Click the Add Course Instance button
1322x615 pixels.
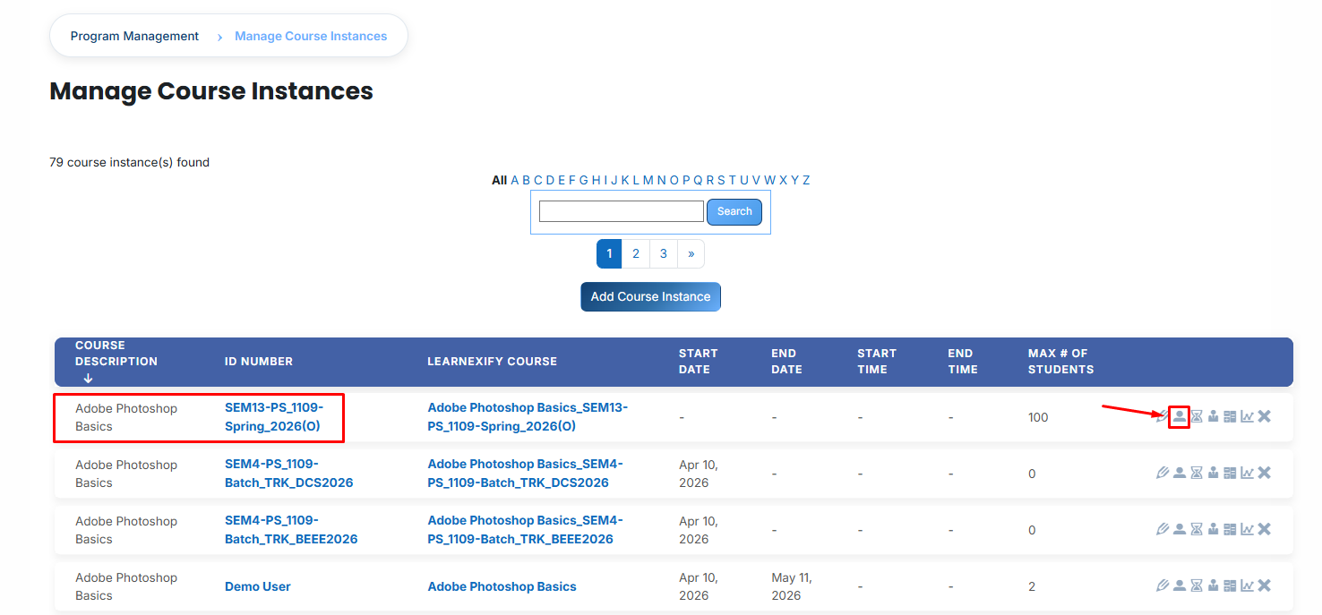pos(650,297)
